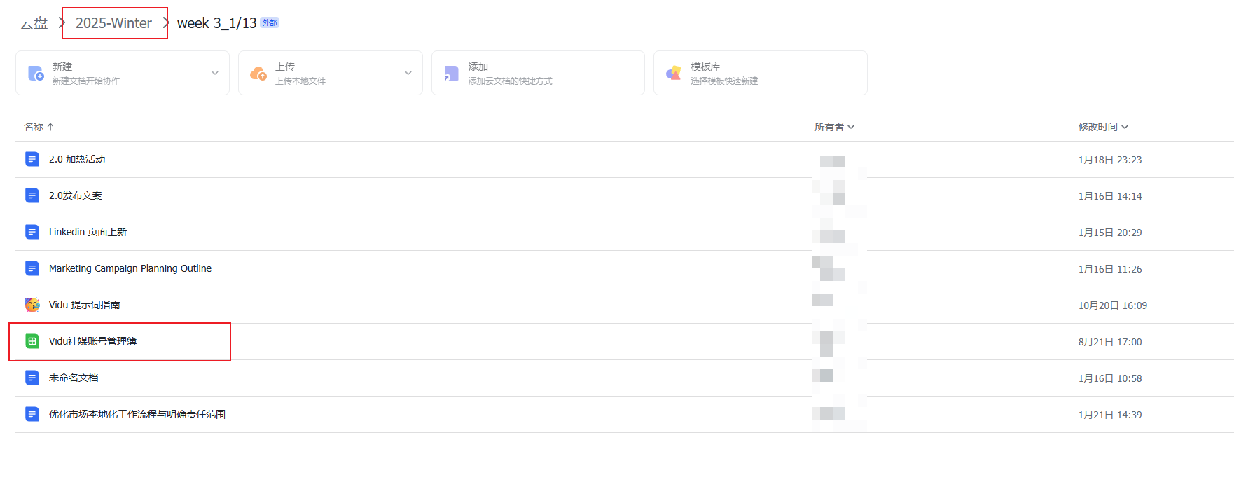The width and height of the screenshot is (1234, 482).
Task: Go to the 云盘 breadcrumb root
Action: [x=34, y=23]
